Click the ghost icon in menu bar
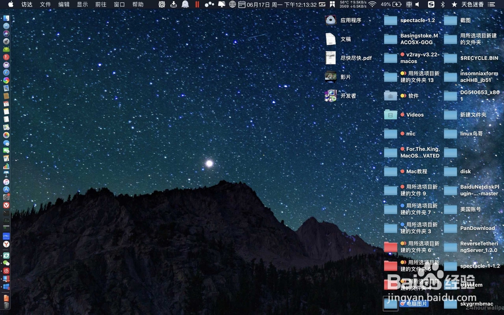Screen dimensions: 504x315 [185, 4]
